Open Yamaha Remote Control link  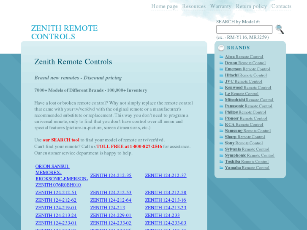[247, 168]
